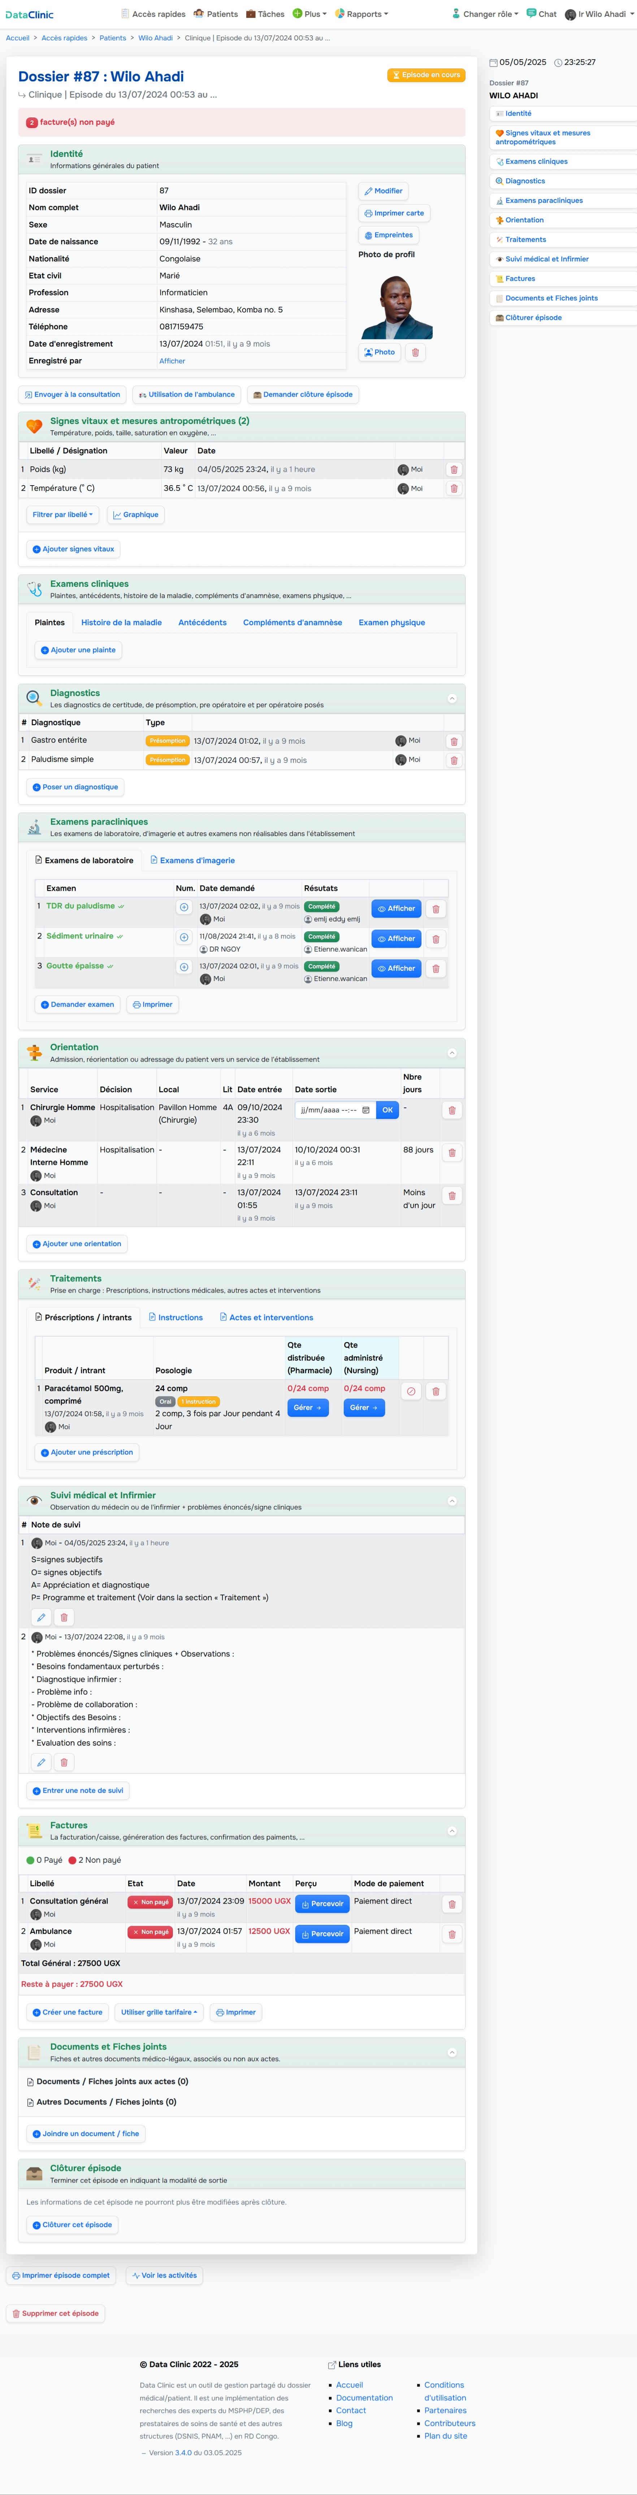Open the Examen physique tab
This screenshot has width=637, height=2495.
(x=392, y=623)
